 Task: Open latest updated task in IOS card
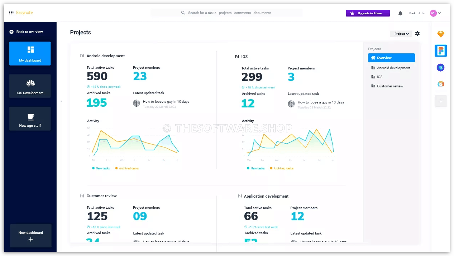click(x=321, y=102)
